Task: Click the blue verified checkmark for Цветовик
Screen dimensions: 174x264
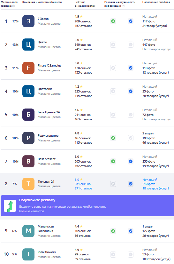Action: 131,92
